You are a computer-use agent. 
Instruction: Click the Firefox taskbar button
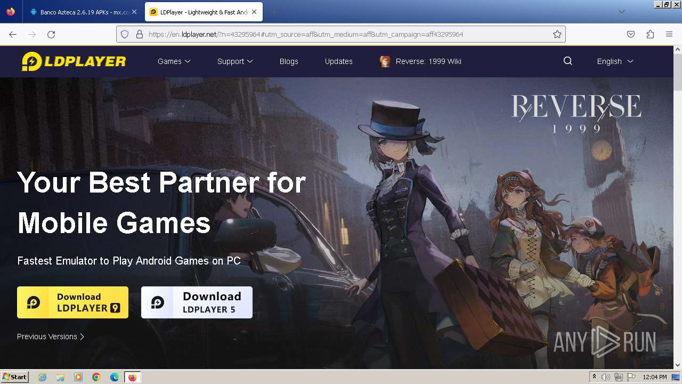click(132, 377)
